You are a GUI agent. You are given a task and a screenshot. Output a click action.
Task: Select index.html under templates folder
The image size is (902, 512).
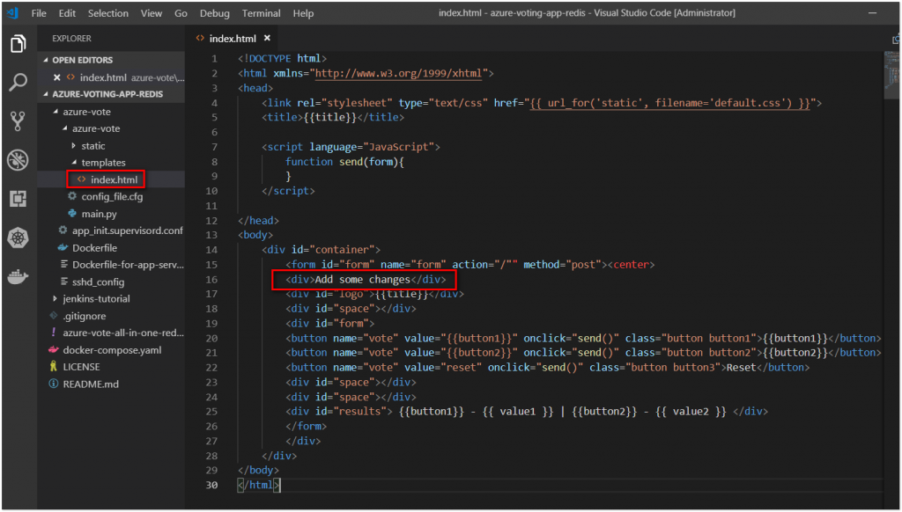pyautogui.click(x=115, y=179)
